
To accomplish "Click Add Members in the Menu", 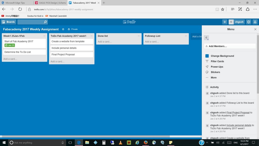I will click(x=230, y=46).
